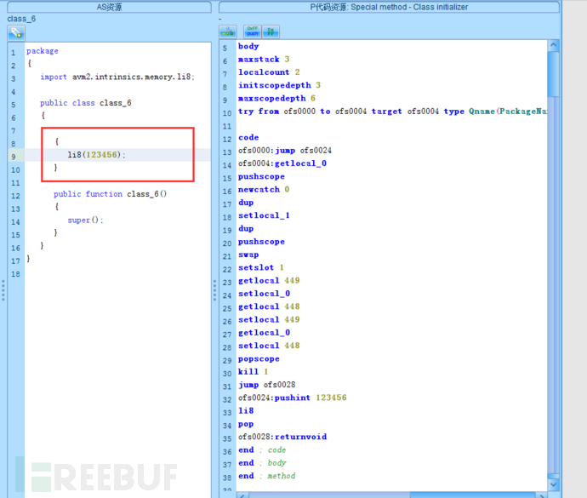Click the 'setlocal_1' instruction
The image size is (587, 498).
[x=264, y=215]
